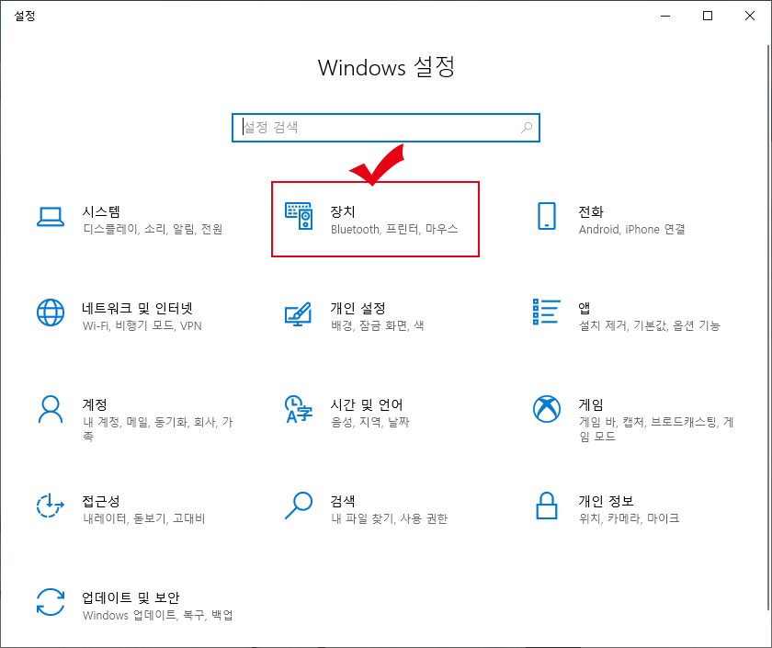Click 내 파일 찾기, 사용 권한 description

(x=389, y=518)
